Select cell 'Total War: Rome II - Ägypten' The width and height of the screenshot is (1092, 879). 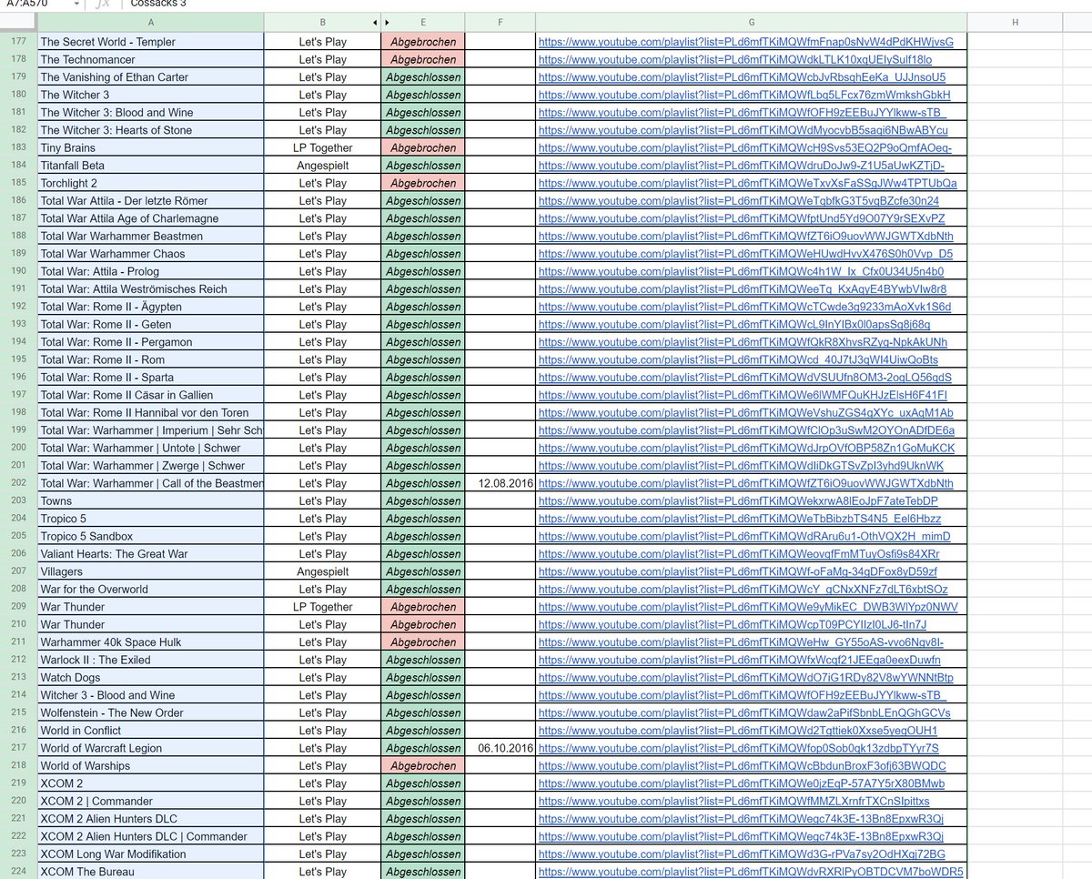pos(150,307)
